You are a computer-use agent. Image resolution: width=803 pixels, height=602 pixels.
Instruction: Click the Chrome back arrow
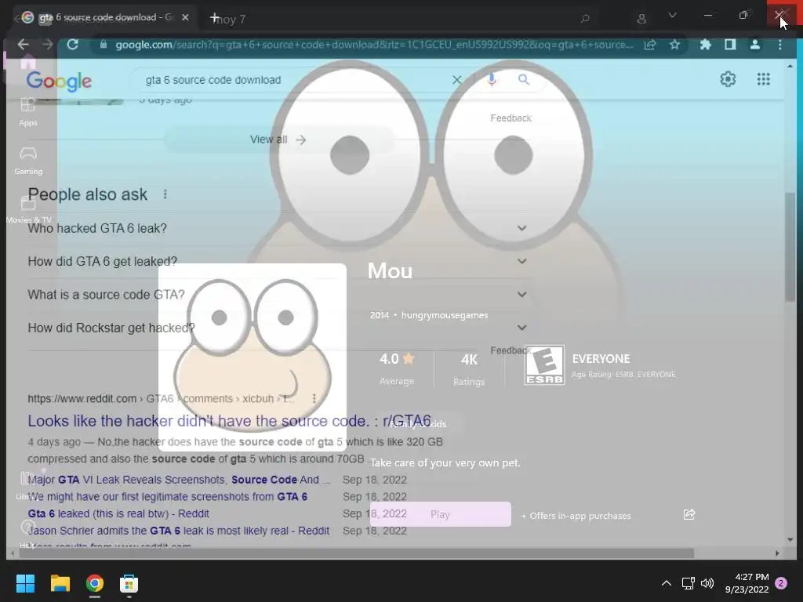pos(23,45)
